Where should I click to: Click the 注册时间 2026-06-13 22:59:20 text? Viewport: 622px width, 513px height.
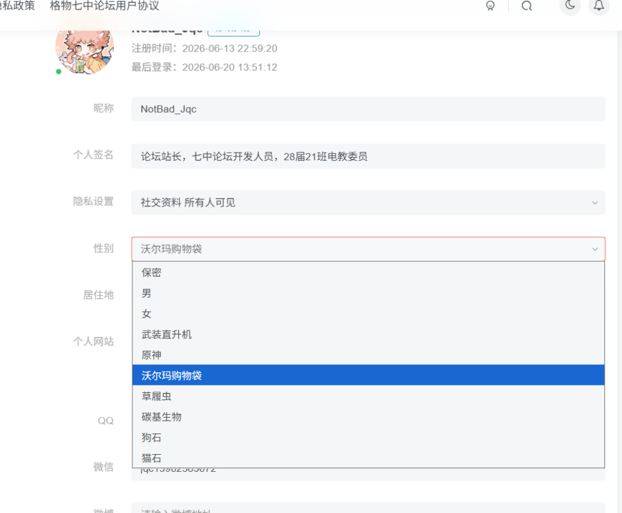click(x=204, y=49)
